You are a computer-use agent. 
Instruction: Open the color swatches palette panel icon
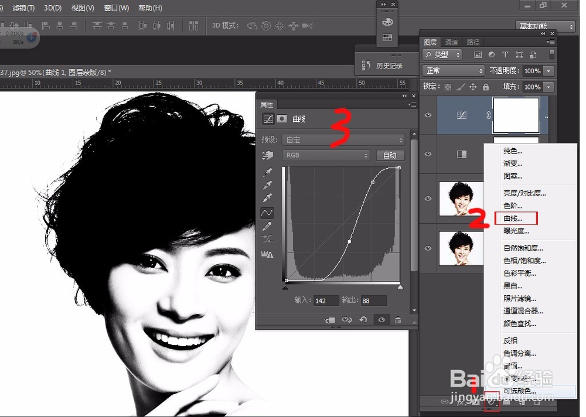387,22
